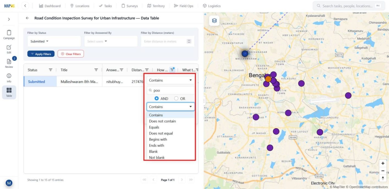
Task: Focus the global search field
Action: click(x=349, y=6)
